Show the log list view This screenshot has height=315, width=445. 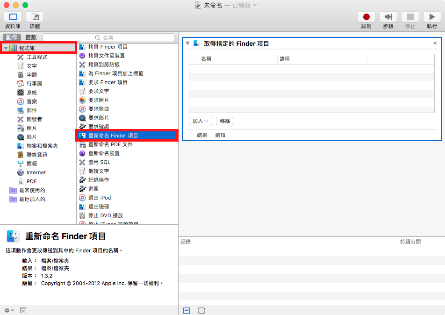click(x=187, y=310)
